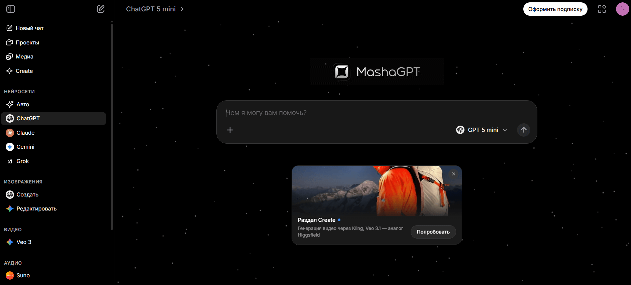Image resolution: width=631 pixels, height=285 pixels.
Task: Choose the Grok model
Action: 22,161
